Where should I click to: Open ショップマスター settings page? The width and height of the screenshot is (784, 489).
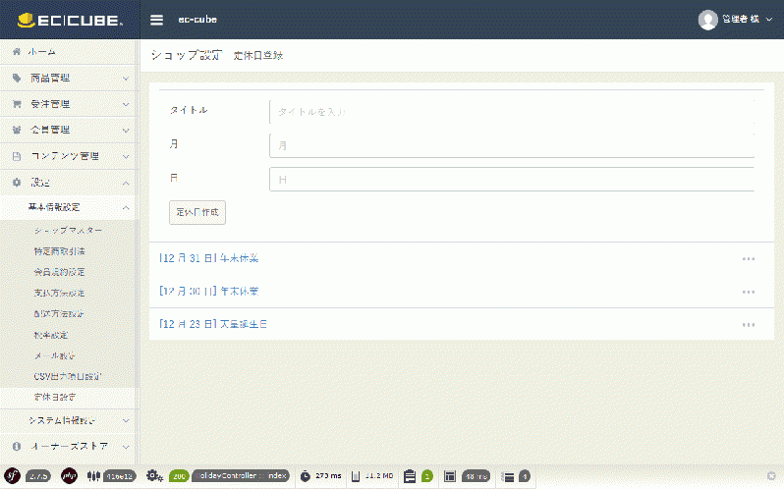tap(67, 230)
